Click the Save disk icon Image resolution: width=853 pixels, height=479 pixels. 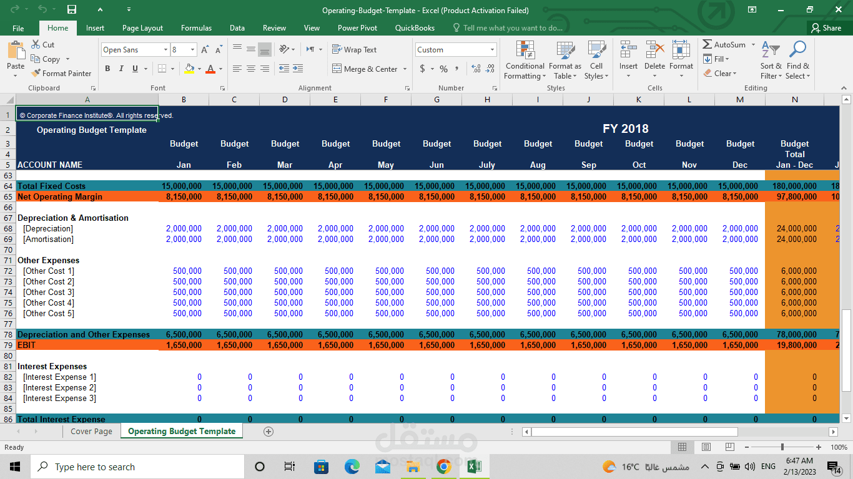point(72,10)
